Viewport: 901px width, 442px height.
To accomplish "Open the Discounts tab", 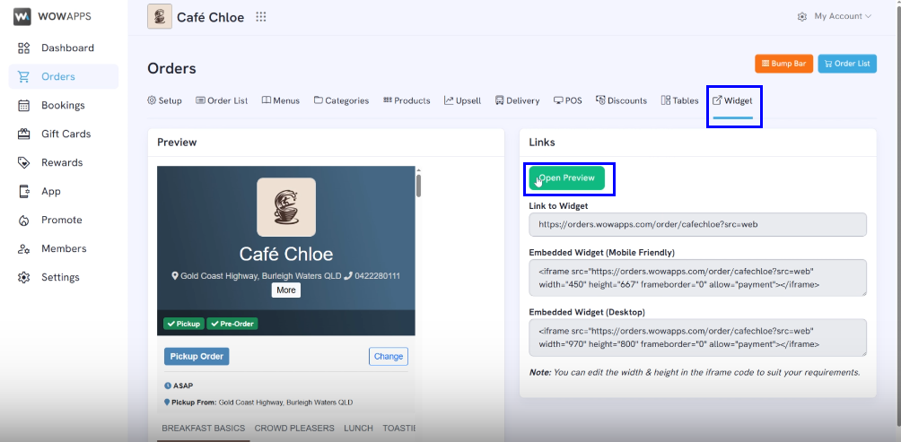I will coord(621,100).
